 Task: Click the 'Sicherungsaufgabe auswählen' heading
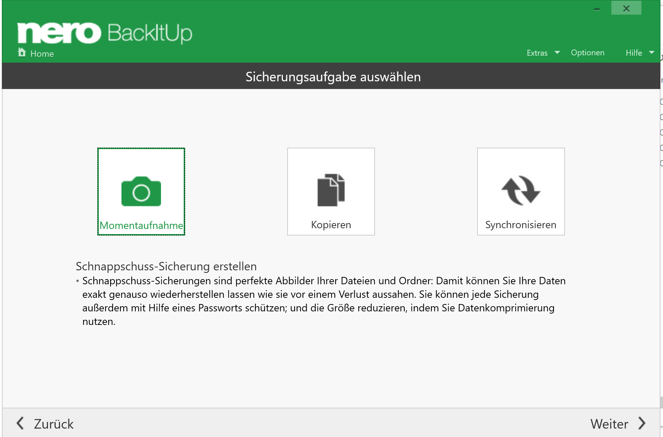[x=333, y=77]
